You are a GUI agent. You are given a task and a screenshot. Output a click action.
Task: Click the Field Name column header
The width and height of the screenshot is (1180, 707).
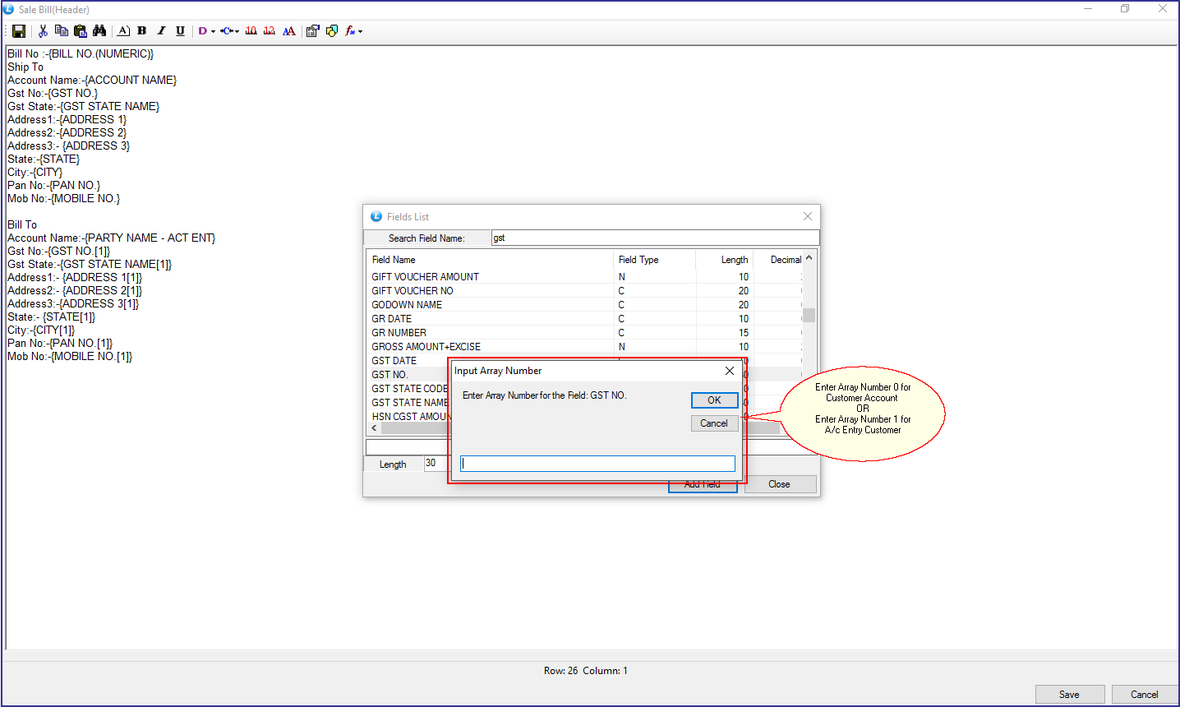[x=490, y=260]
